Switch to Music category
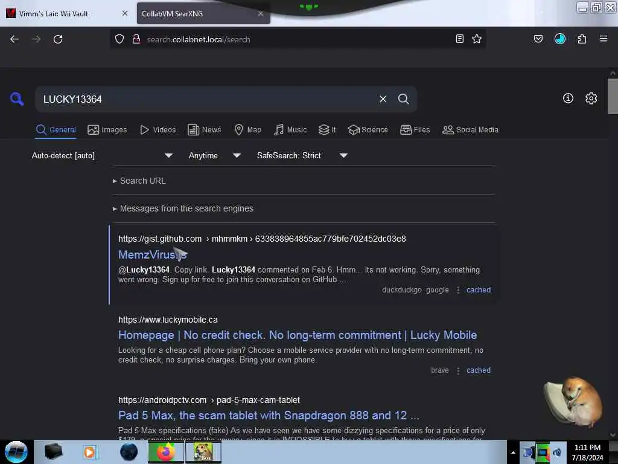Image resolution: width=618 pixels, height=464 pixels. coord(290,130)
